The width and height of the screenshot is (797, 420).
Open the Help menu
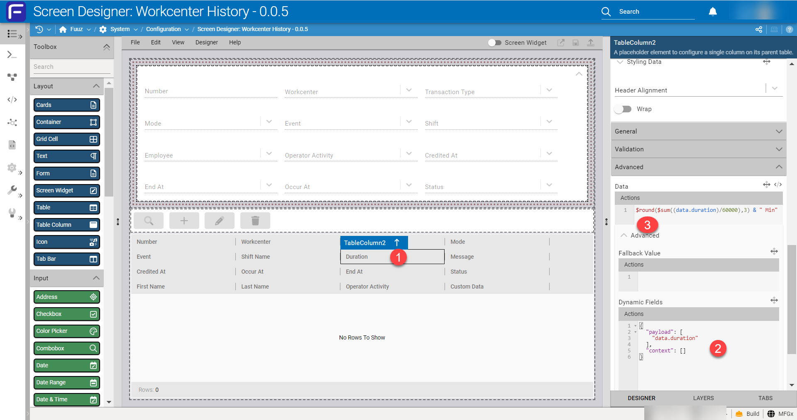coord(235,42)
